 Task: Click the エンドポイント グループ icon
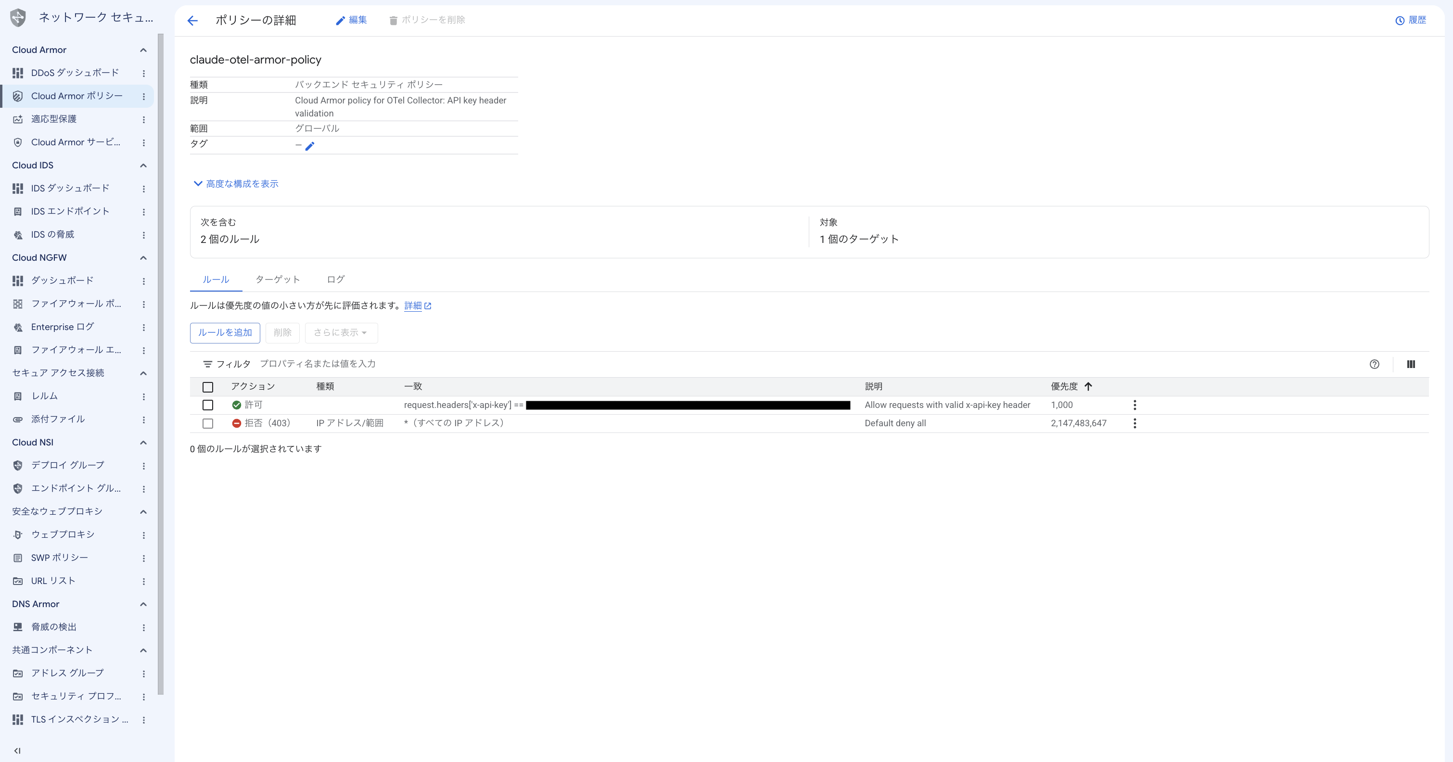point(18,488)
